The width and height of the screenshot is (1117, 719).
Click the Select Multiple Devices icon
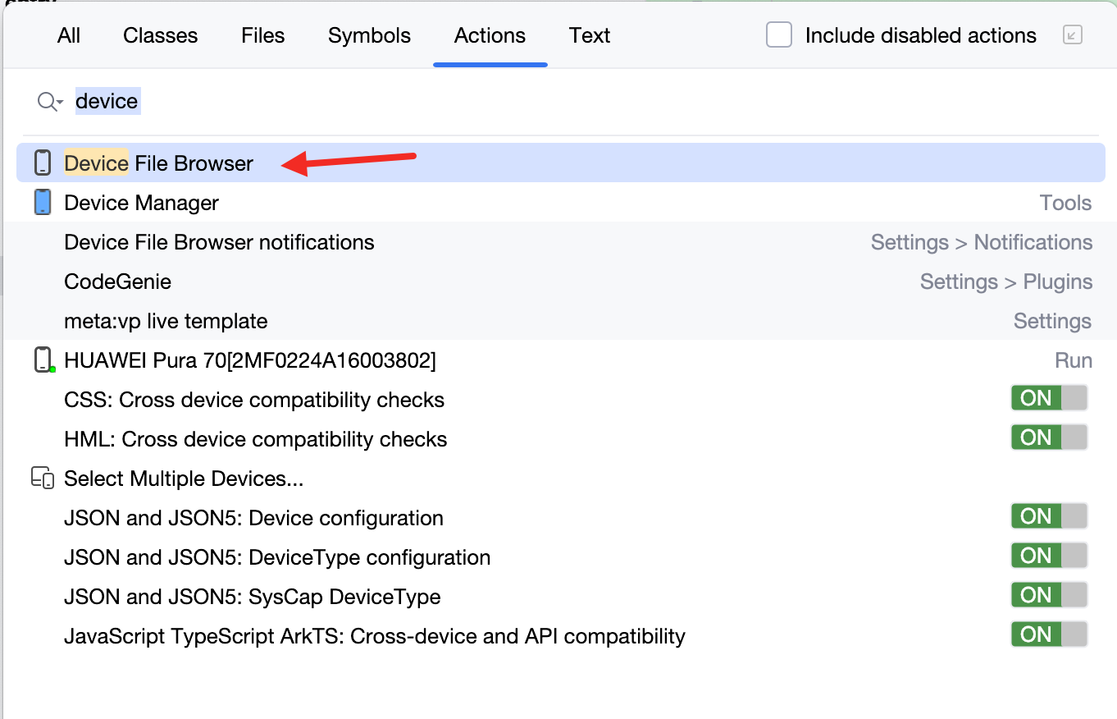click(x=43, y=479)
